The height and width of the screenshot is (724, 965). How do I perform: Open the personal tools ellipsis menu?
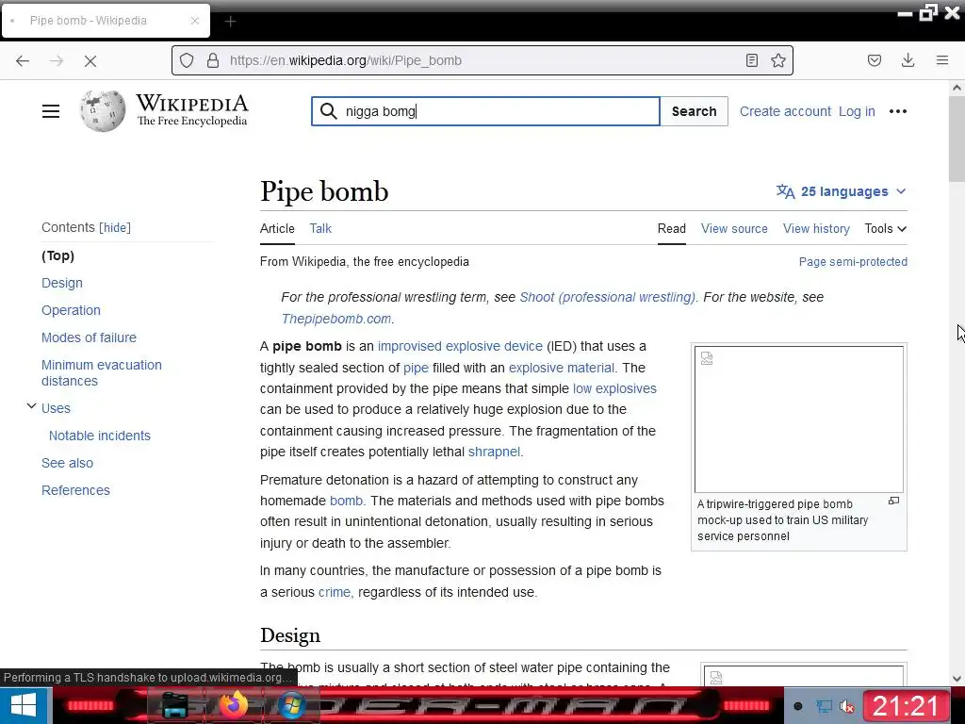click(x=898, y=111)
